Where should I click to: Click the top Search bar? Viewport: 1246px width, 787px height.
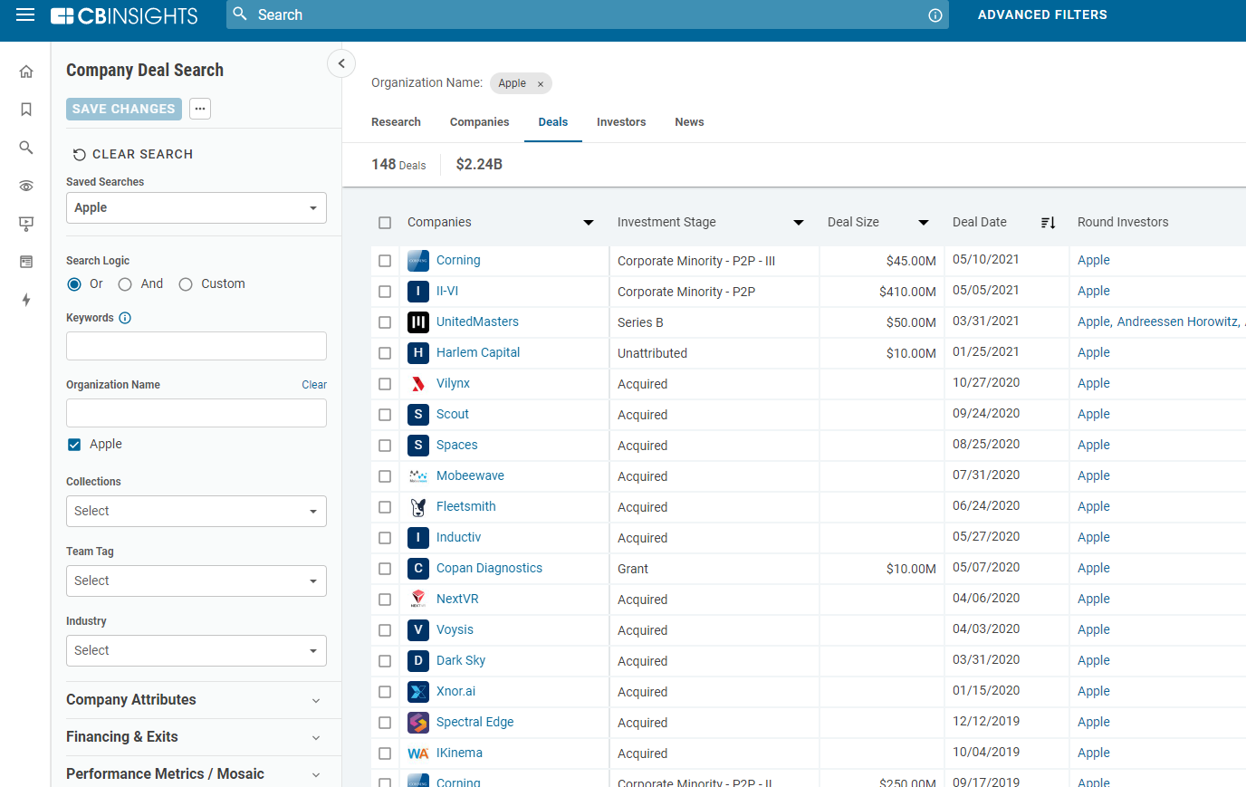coord(588,15)
